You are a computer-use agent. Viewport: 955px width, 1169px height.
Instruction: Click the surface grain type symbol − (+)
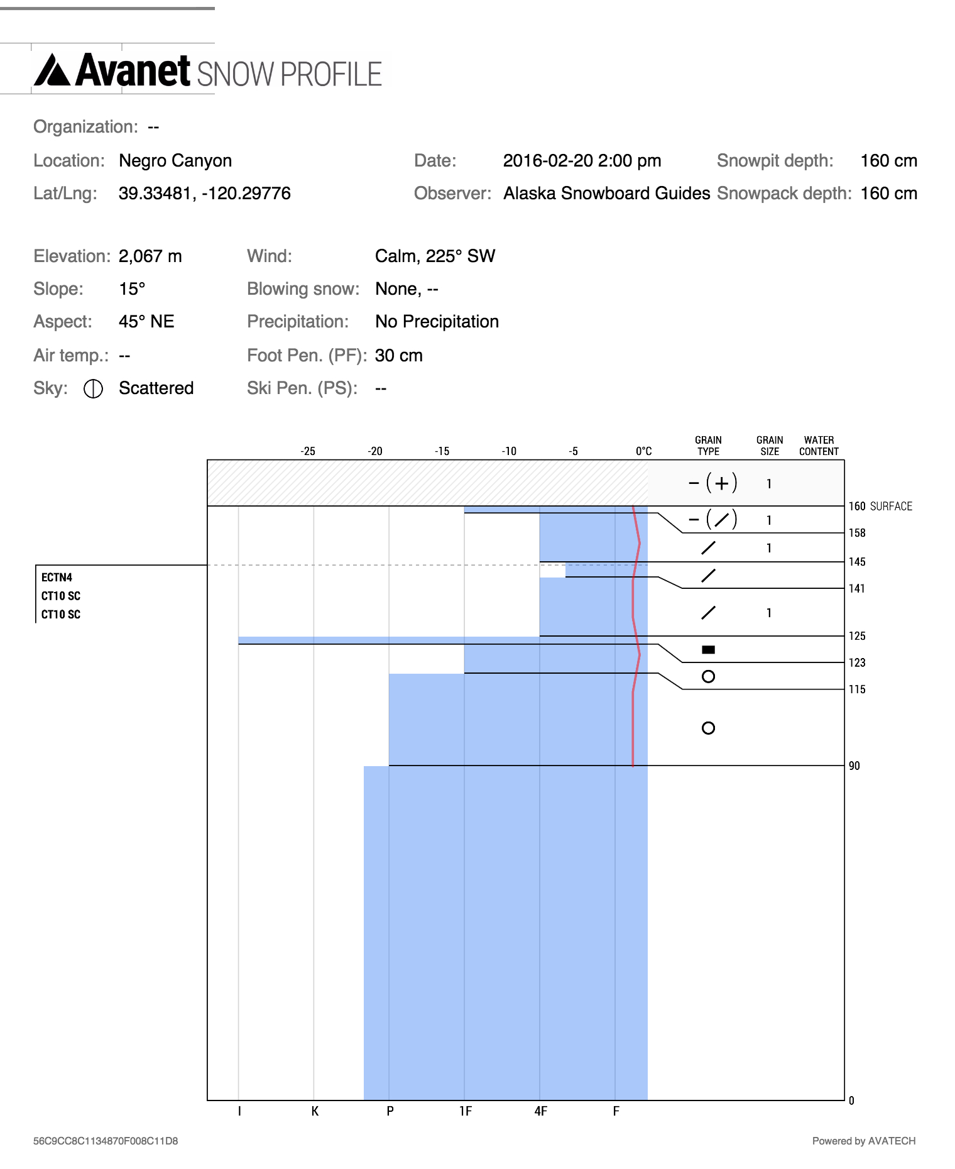click(712, 483)
